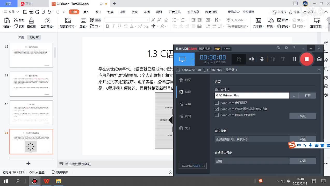Viewport: 330px width, 186px height.
Task: Click the 粘贴 paste icon
Action: click(7, 20)
